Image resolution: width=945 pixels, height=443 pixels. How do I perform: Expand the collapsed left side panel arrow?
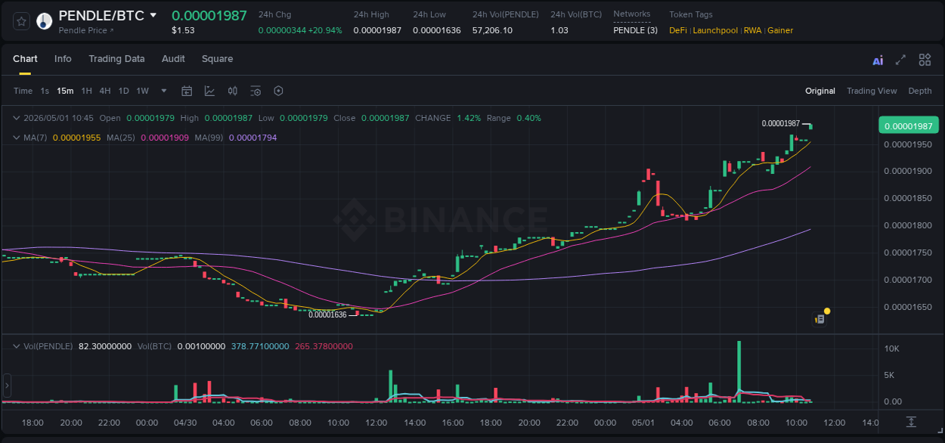click(x=7, y=385)
